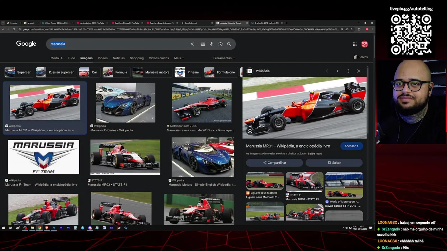Viewport: 447px width, 251px height.
Task: Open browser extensions puzzle icon
Action: coord(359,29)
